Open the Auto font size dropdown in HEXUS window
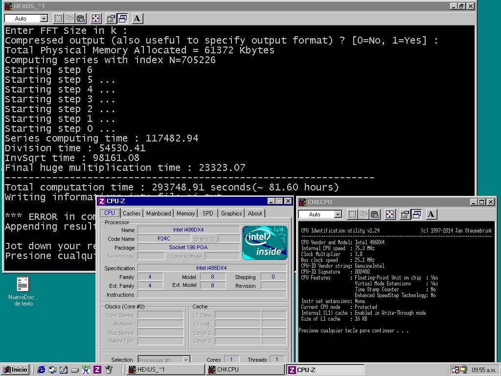The height and width of the screenshot is (376, 501). pos(44,19)
